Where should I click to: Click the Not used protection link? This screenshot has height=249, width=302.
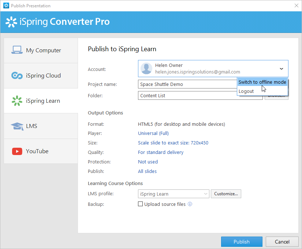[x=148, y=162]
